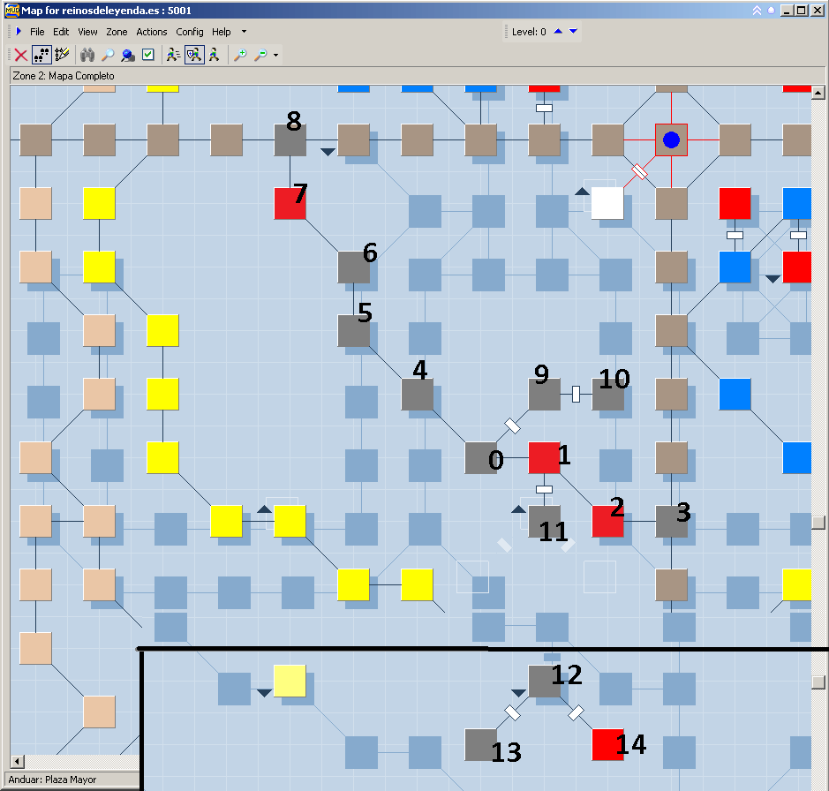
Task: Click the red room numbered 14
Action: (607, 744)
